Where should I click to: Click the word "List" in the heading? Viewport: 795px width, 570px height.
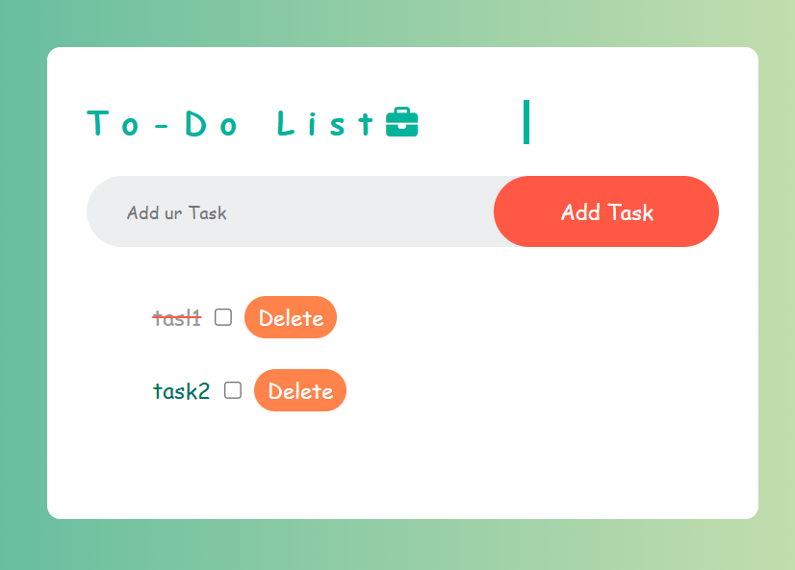coord(324,123)
